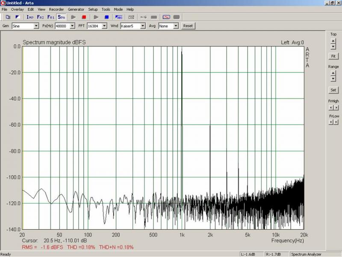This screenshot has height=257, width=342.
Task: Open the Generator menu
Action: click(x=76, y=9)
